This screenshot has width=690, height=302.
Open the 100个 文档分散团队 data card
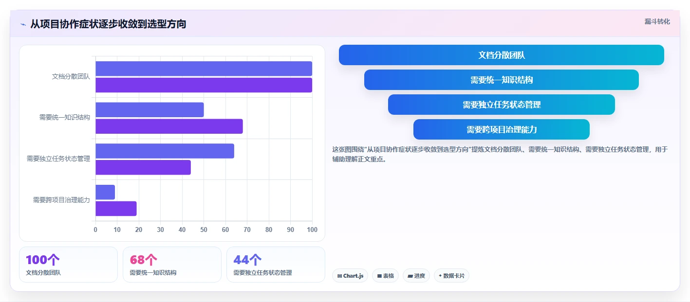click(68, 265)
